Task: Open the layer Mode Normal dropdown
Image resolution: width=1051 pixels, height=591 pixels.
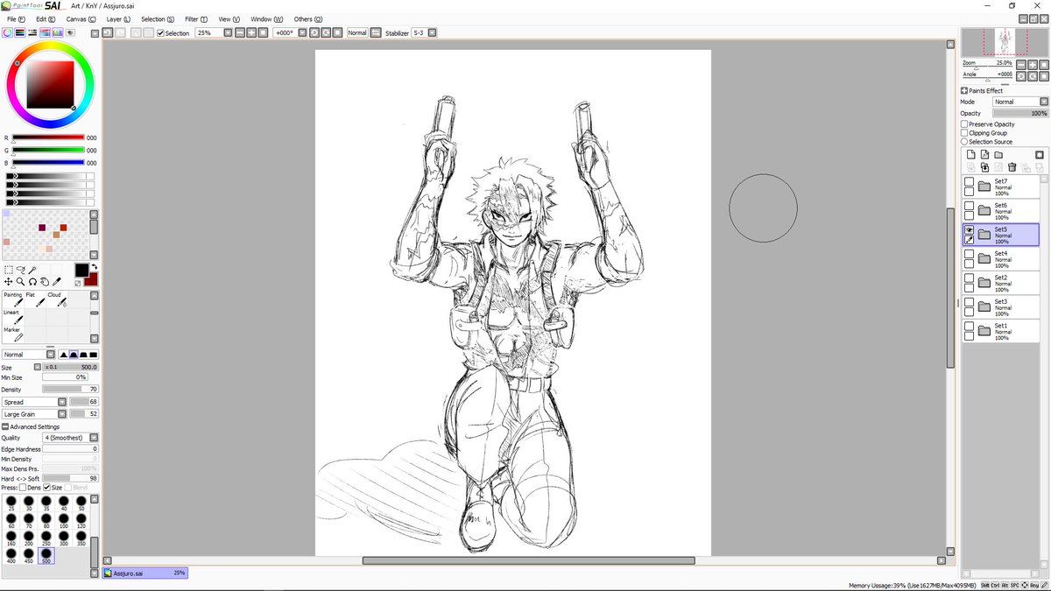Action: click(1043, 102)
